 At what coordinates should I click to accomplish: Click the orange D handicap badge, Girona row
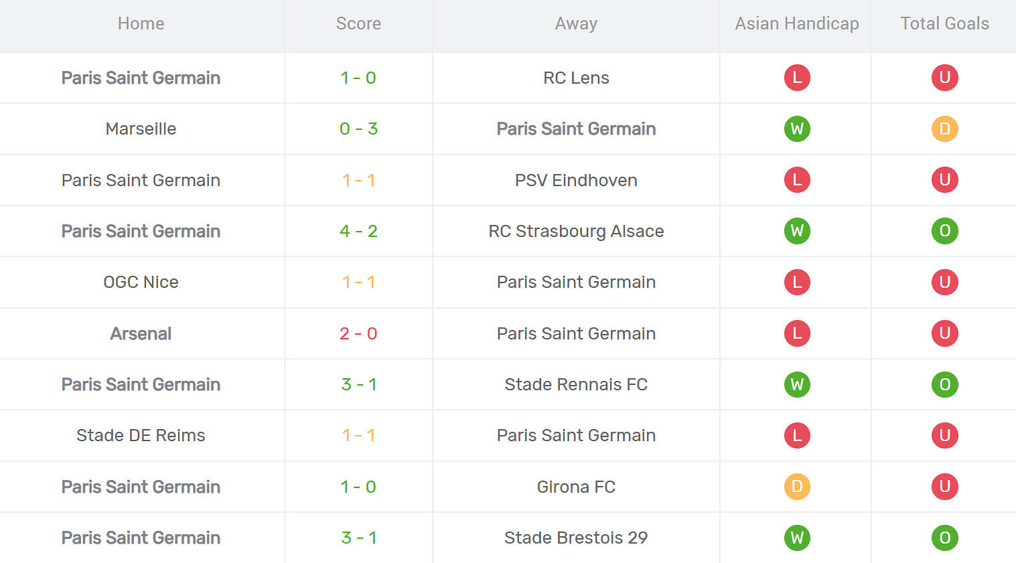tap(797, 487)
